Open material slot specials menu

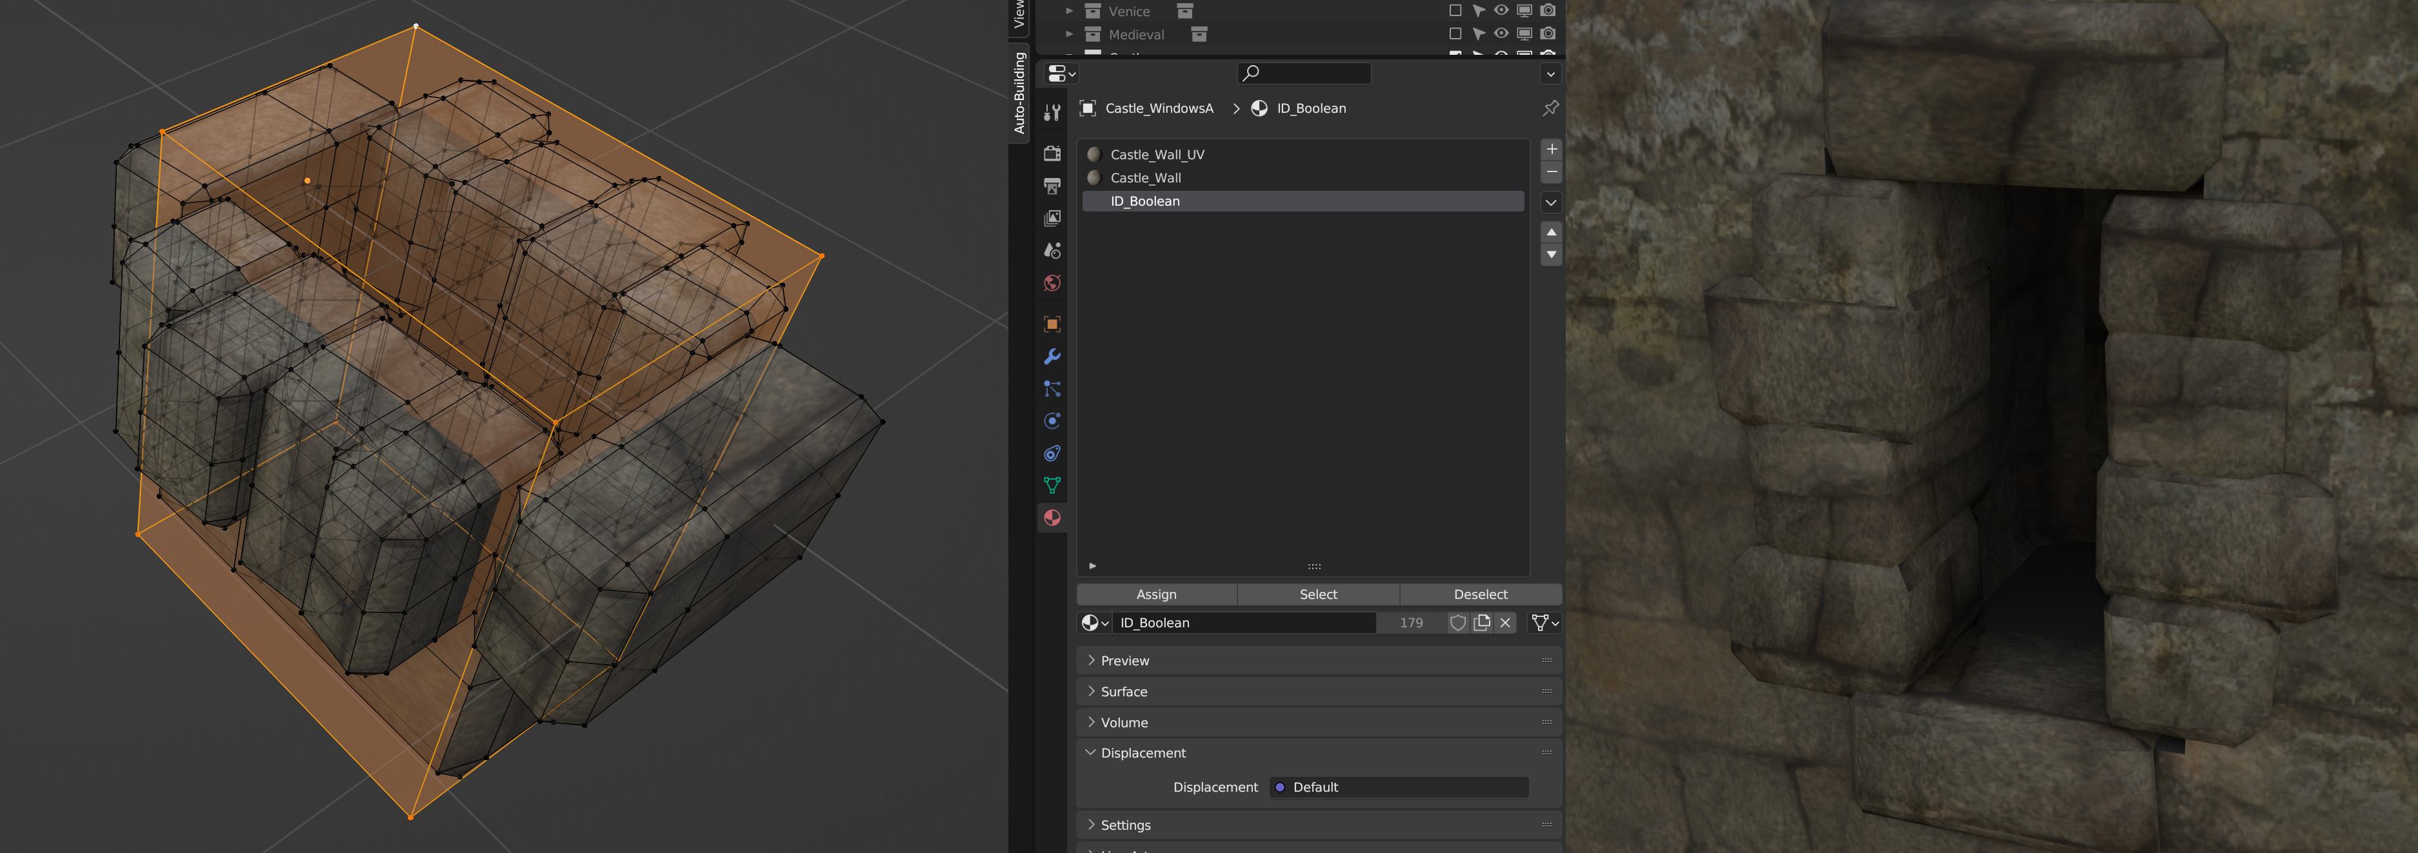(1552, 202)
